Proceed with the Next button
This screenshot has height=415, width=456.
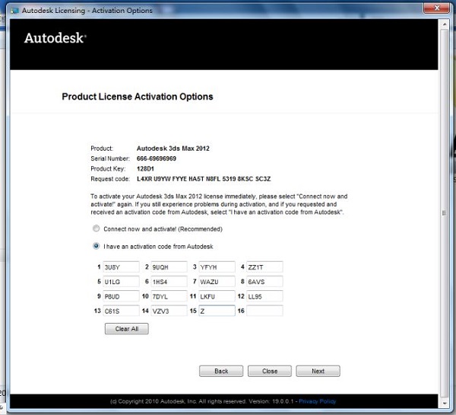318,371
